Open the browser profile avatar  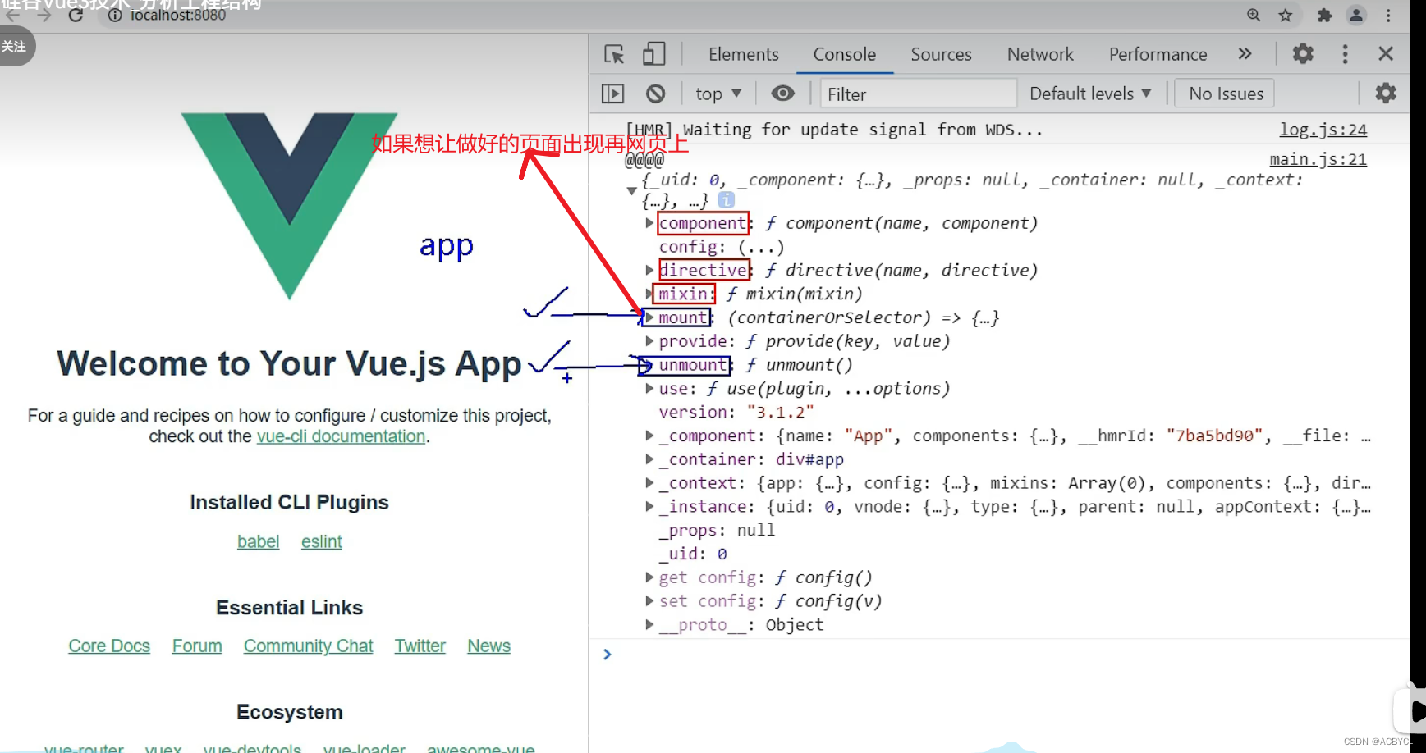[x=1356, y=15]
